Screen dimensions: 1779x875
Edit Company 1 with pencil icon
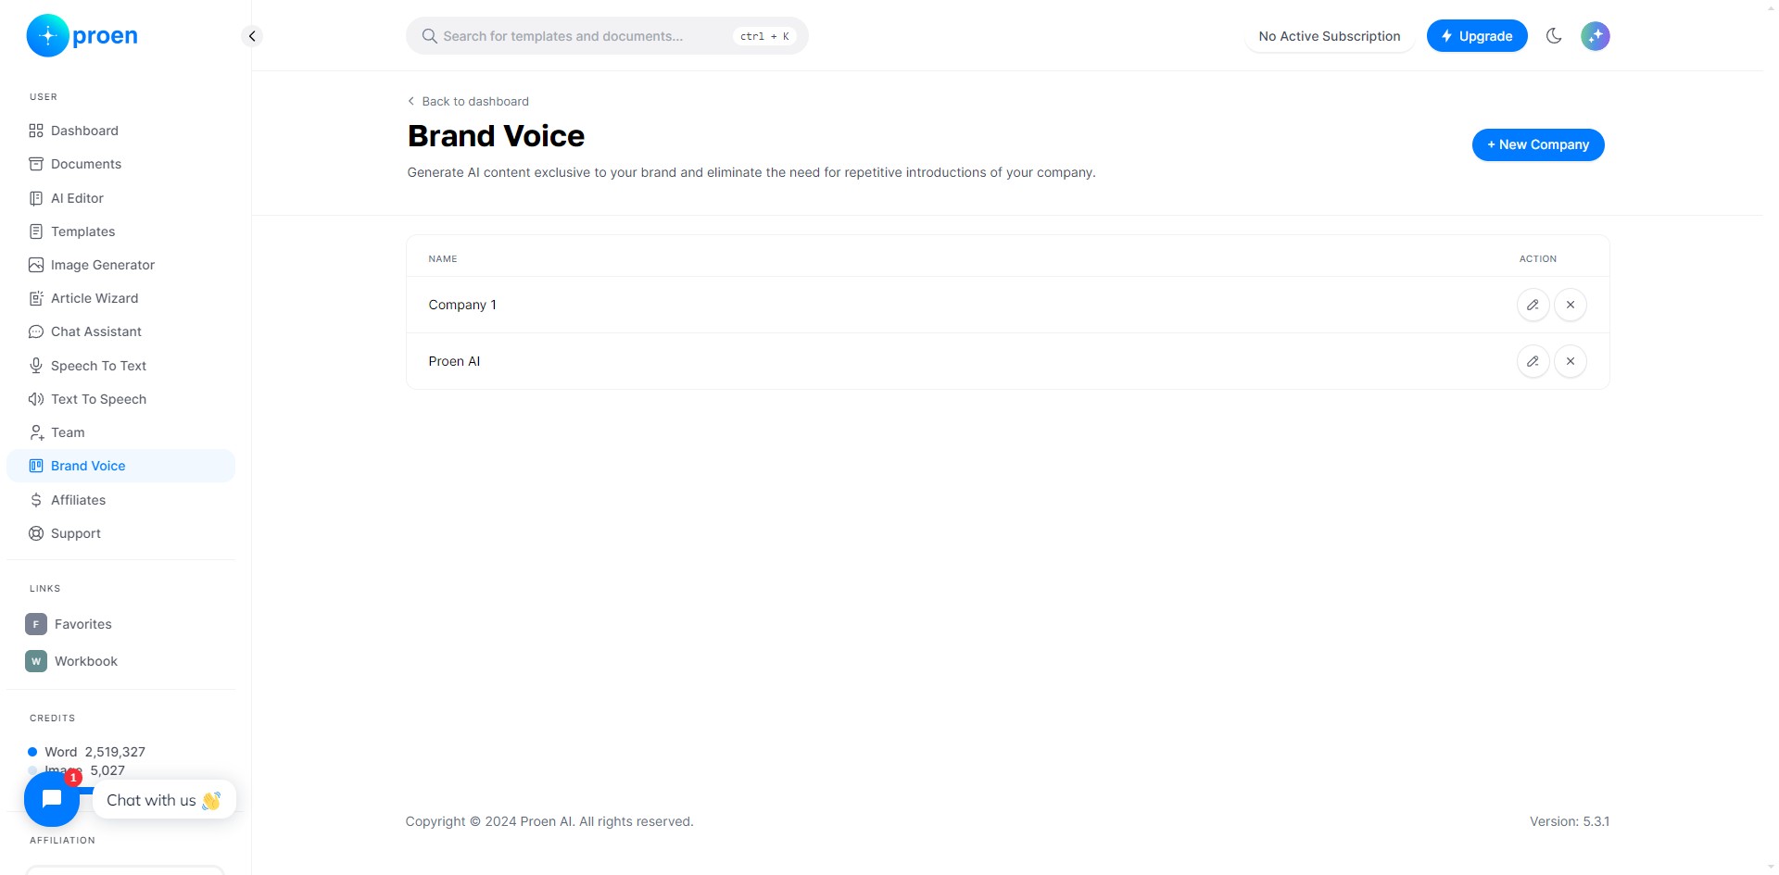pyautogui.click(x=1533, y=305)
